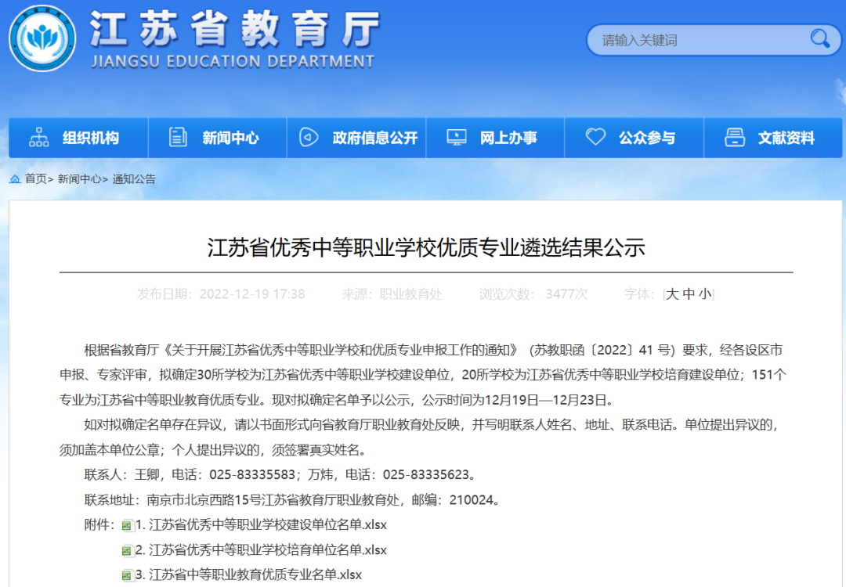This screenshot has width=846, height=587.
Task: Go to 首页 via breadcrumb
Action: pyautogui.click(x=35, y=179)
